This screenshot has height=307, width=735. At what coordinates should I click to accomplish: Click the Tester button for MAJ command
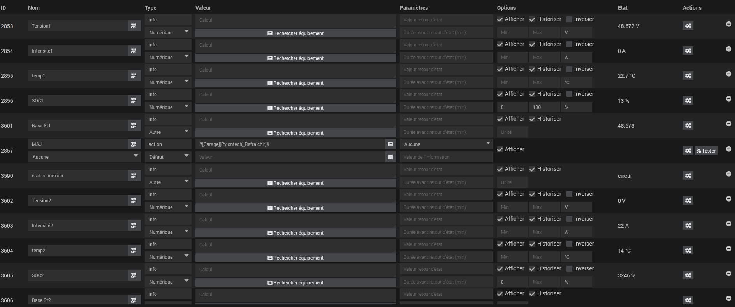click(706, 151)
